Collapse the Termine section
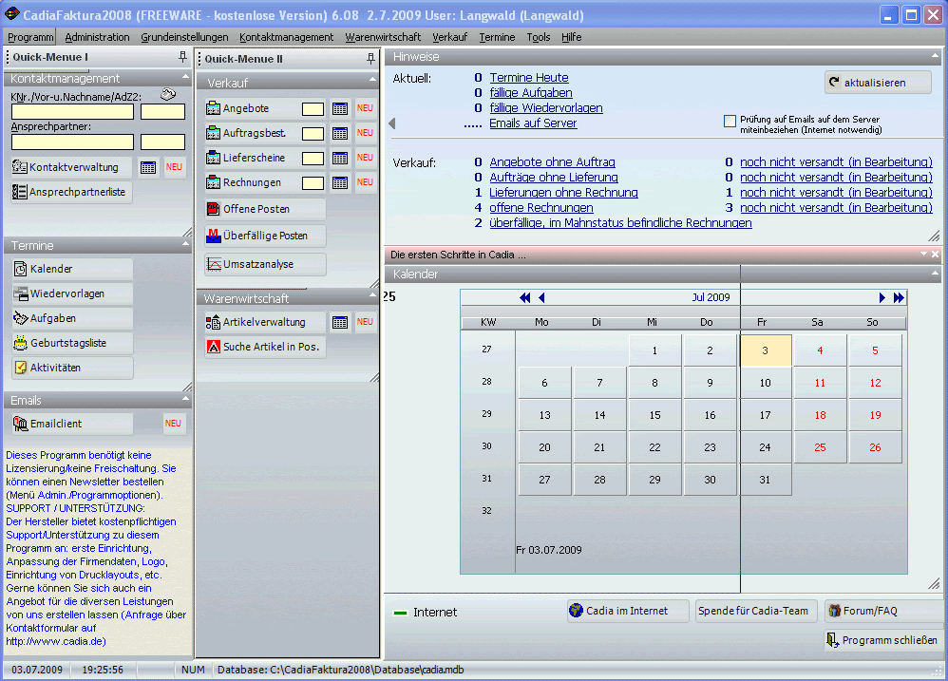This screenshot has height=681, width=948. point(185,244)
